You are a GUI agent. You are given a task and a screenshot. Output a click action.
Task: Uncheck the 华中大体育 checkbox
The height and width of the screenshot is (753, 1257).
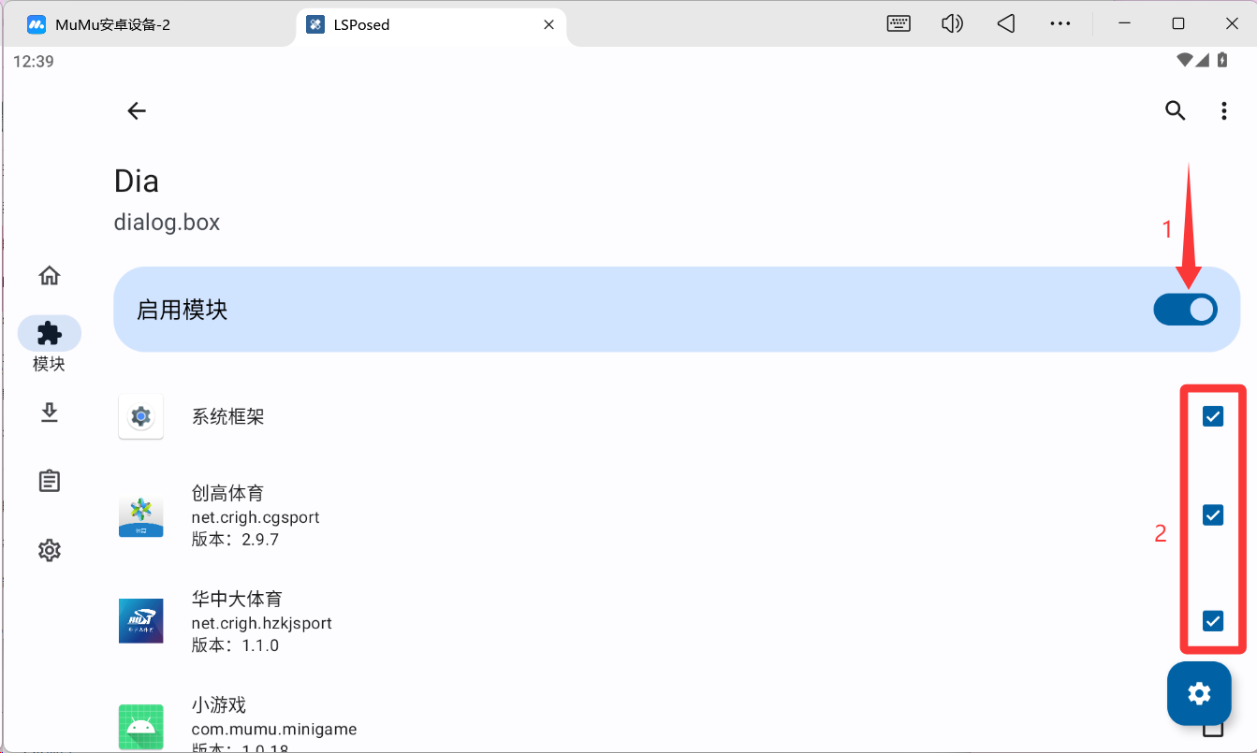pyautogui.click(x=1213, y=620)
